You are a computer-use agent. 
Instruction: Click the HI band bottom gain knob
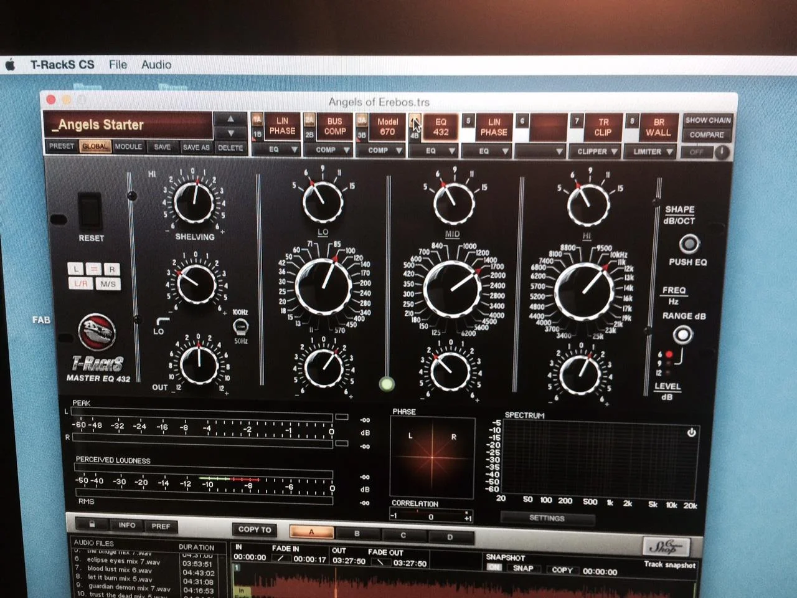pos(579,373)
